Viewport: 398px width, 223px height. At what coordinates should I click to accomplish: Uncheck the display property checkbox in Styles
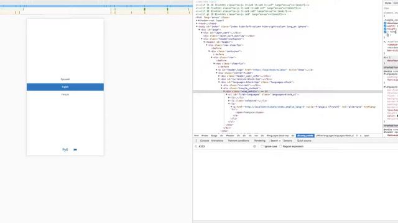385,24
